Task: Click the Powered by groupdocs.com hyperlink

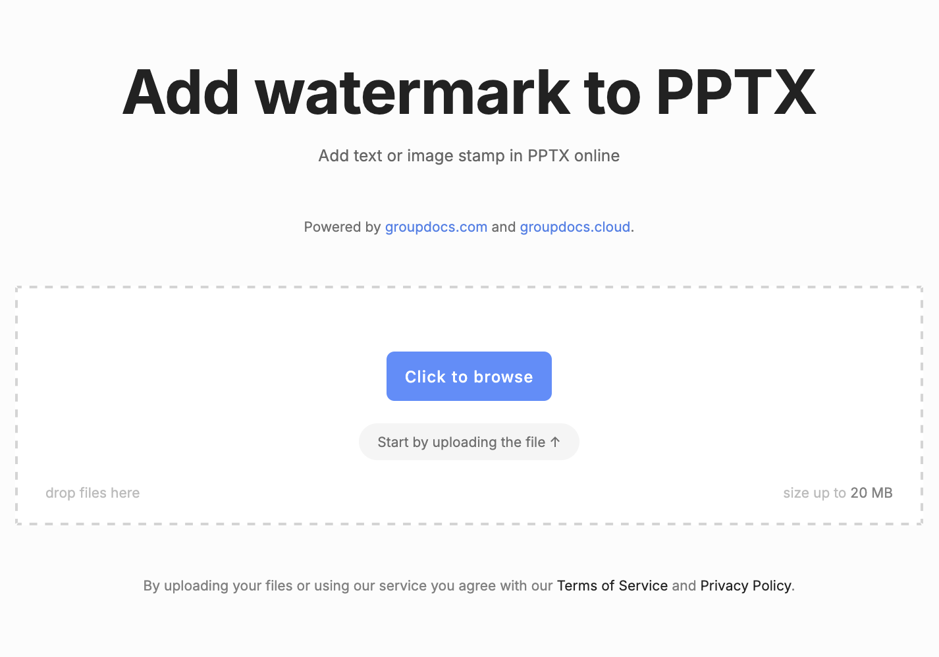Action: (436, 226)
